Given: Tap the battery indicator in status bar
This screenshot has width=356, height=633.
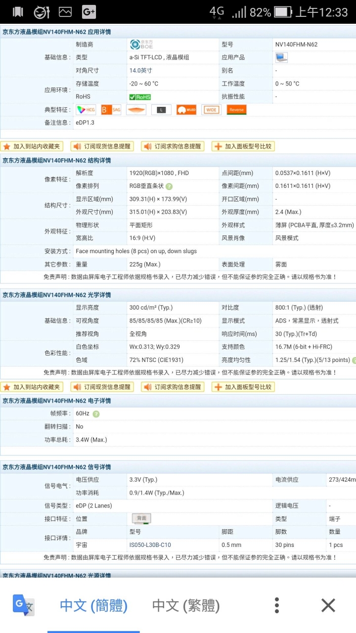Looking at the screenshot, I should [282, 12].
